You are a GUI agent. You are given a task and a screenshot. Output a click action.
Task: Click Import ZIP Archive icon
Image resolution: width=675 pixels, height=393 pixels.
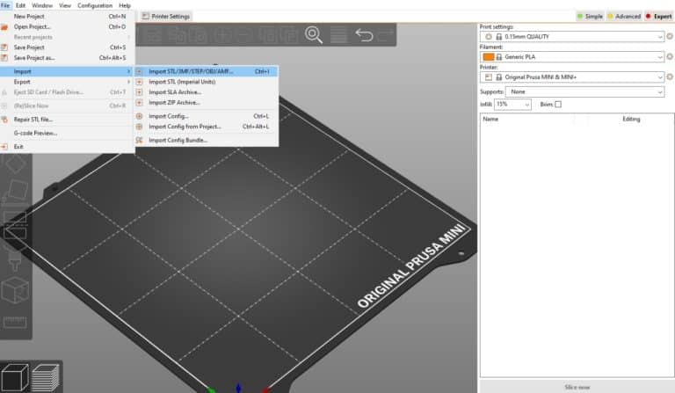click(x=139, y=103)
